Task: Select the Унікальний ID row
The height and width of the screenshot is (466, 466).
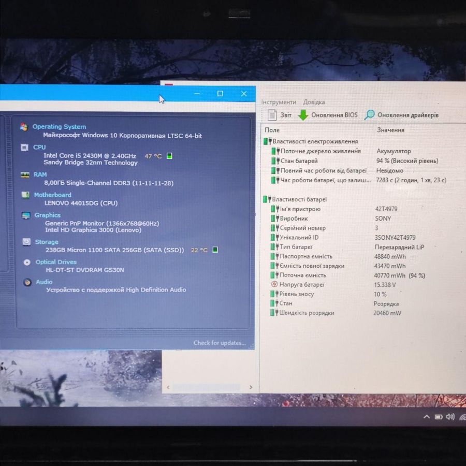Action: (x=343, y=238)
